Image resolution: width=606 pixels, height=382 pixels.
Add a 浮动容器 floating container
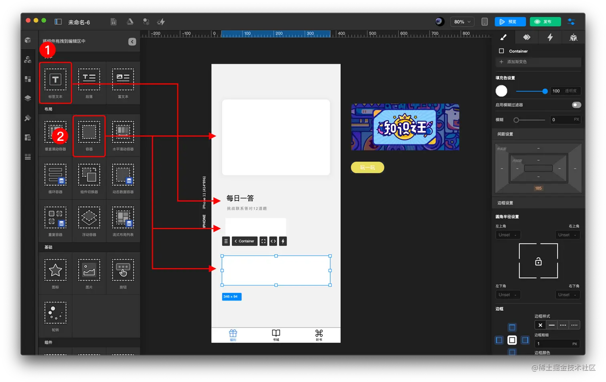[89, 221]
